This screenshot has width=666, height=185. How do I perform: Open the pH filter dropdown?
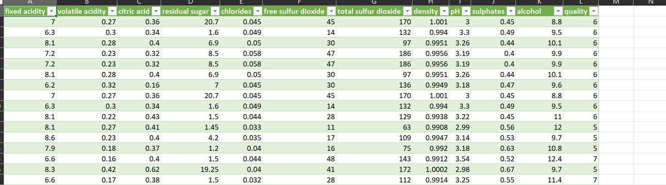[466, 11]
